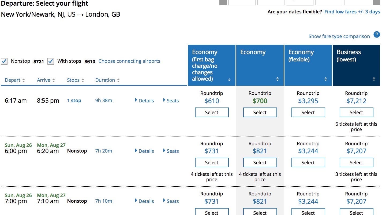The height and width of the screenshot is (215, 382).
Task: Open the Choose connecting airports link
Action: (129, 61)
